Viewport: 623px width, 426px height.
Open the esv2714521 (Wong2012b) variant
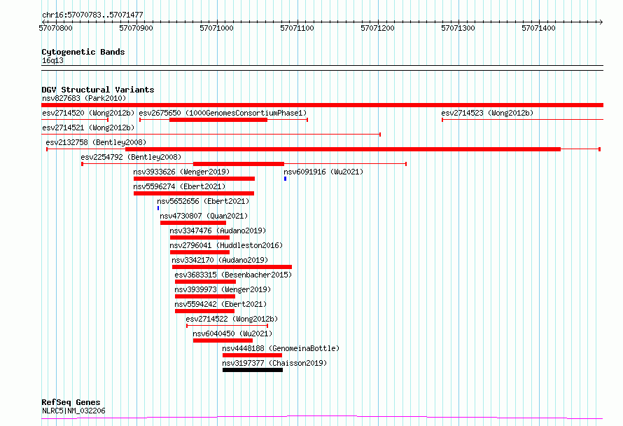tap(88, 128)
